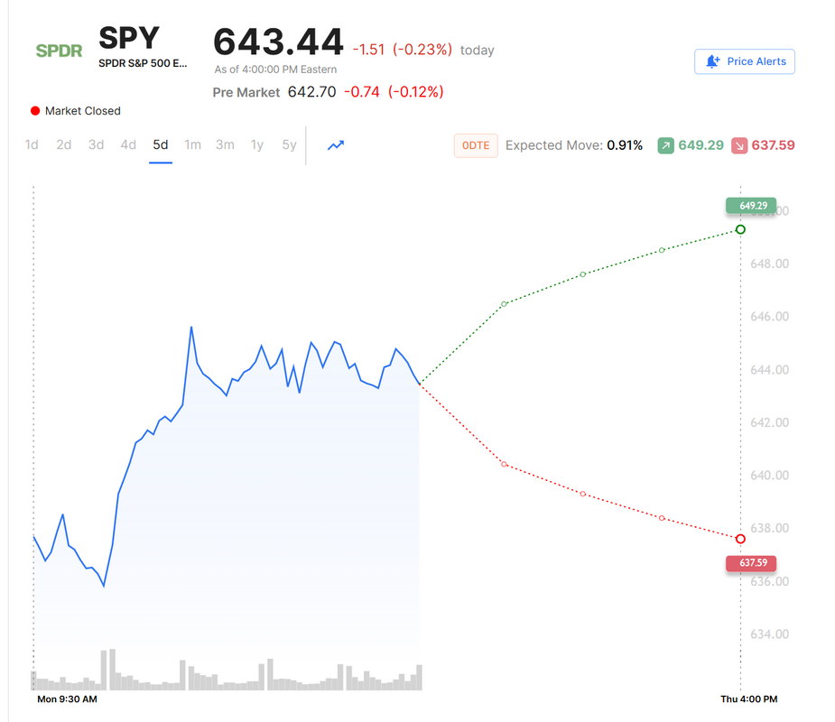Image resolution: width=835 pixels, height=722 pixels.
Task: Click the red 637.59 price label on chart
Action: coord(751,563)
